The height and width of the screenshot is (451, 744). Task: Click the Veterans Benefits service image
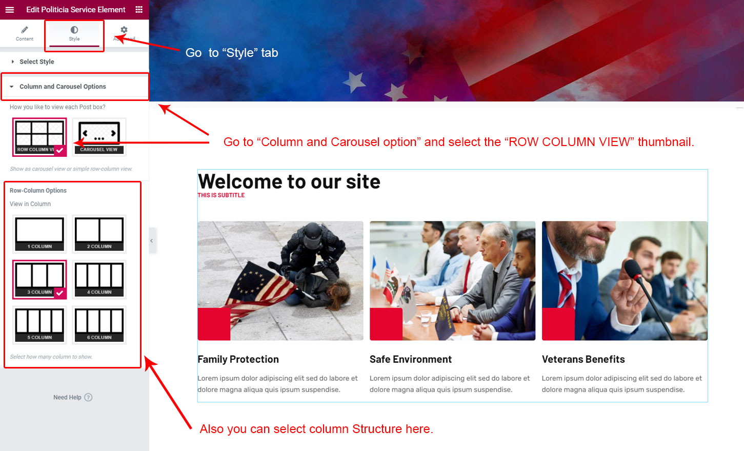tap(625, 281)
